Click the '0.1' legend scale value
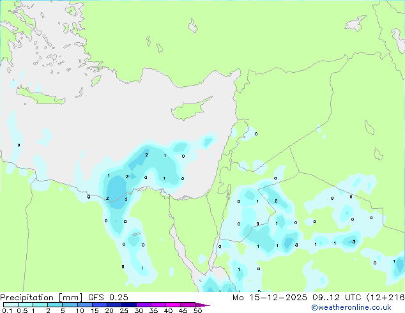This screenshot has width=405, height=313. [x=7, y=310]
